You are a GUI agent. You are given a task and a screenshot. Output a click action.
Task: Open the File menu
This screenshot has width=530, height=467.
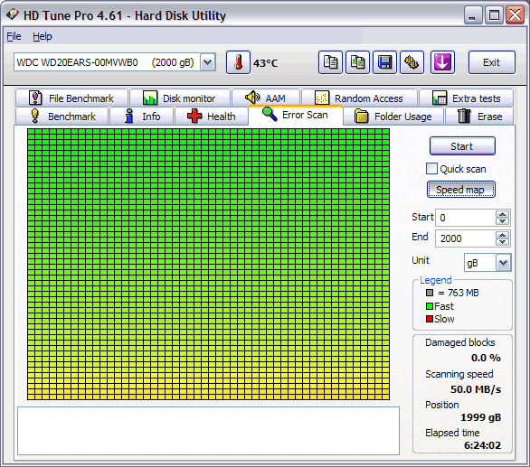[x=14, y=36]
